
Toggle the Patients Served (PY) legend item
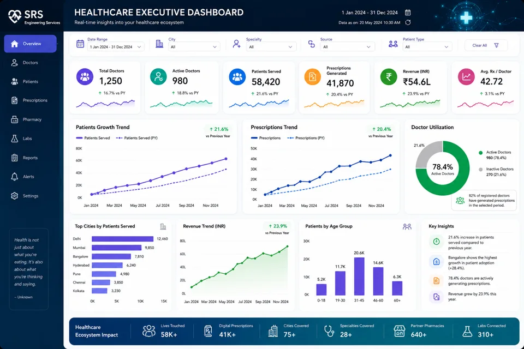point(136,138)
